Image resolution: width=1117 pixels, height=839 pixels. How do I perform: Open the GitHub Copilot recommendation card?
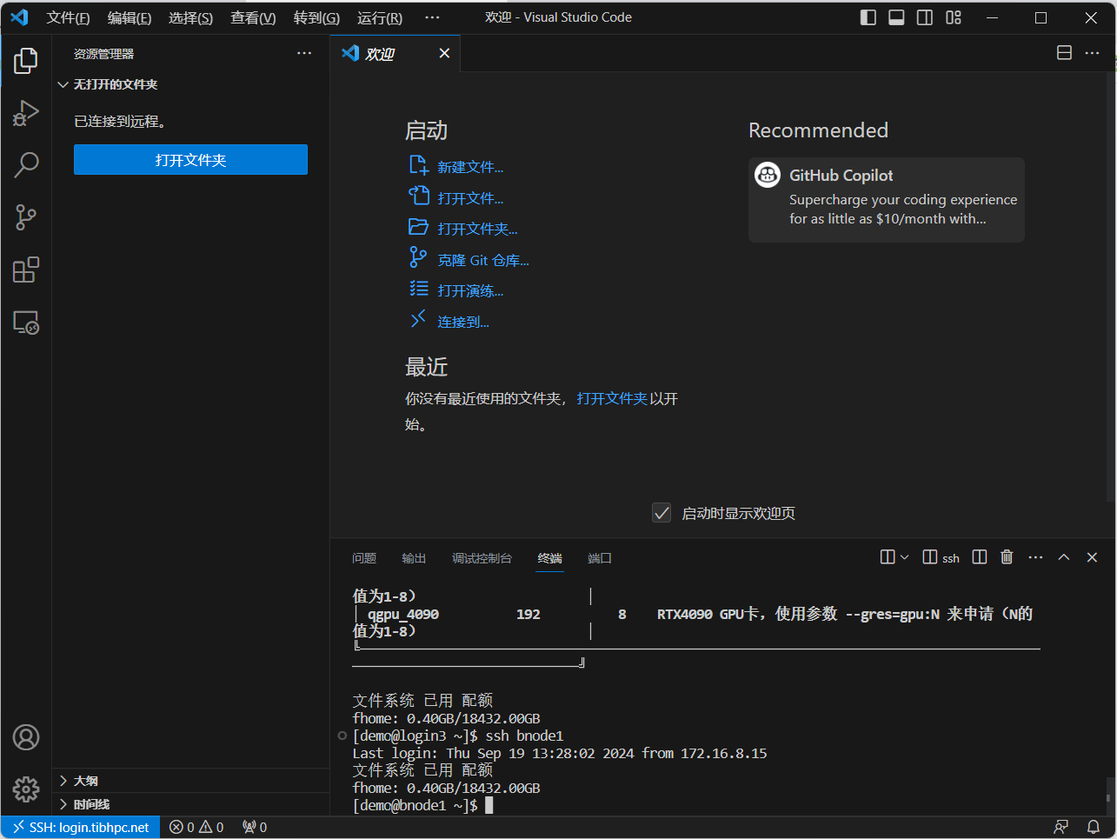[x=887, y=199]
